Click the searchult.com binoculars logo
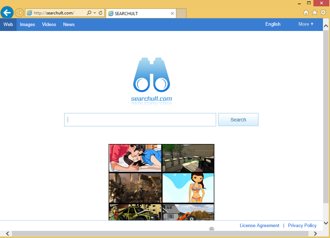The image size is (330, 238). 152,81
